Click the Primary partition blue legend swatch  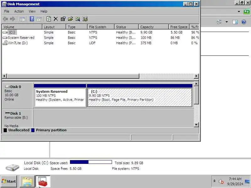[33, 130]
